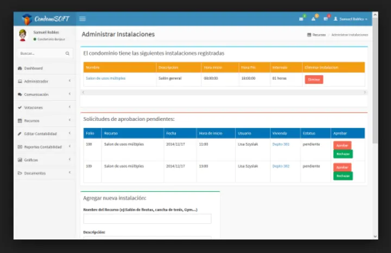Click the search magnifier icon in sidebar

pos(67,54)
